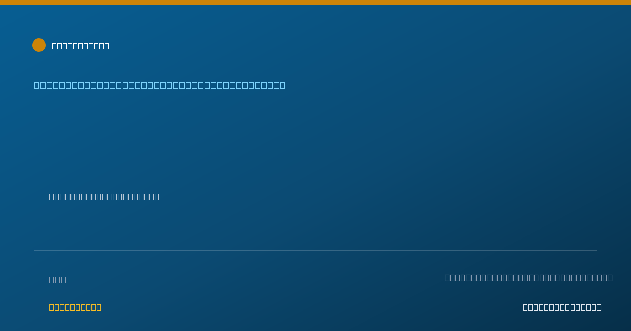
Task: Click the white text line above the divider
Action: (104, 196)
